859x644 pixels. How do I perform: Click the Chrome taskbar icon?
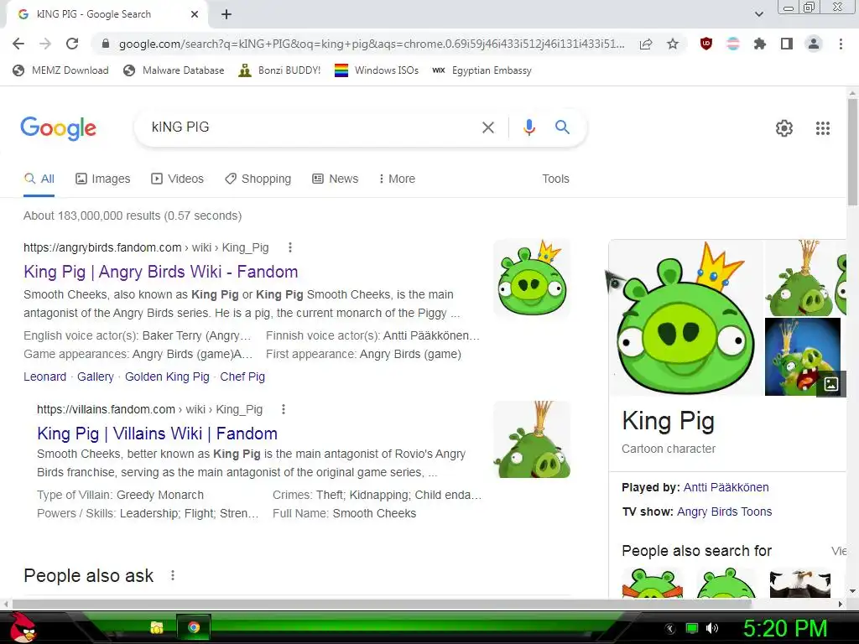point(194,627)
